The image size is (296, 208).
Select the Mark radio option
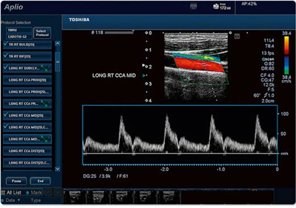tap(27, 193)
